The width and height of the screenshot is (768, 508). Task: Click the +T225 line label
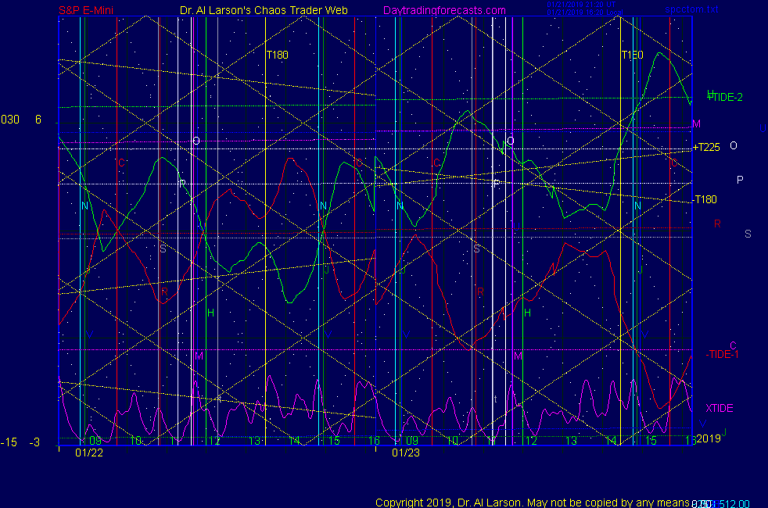706,147
